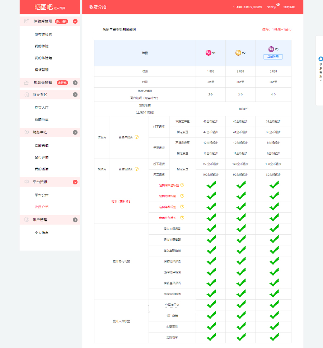
Task: Click the 独家【黑科技】 red label
Action: click(x=121, y=202)
